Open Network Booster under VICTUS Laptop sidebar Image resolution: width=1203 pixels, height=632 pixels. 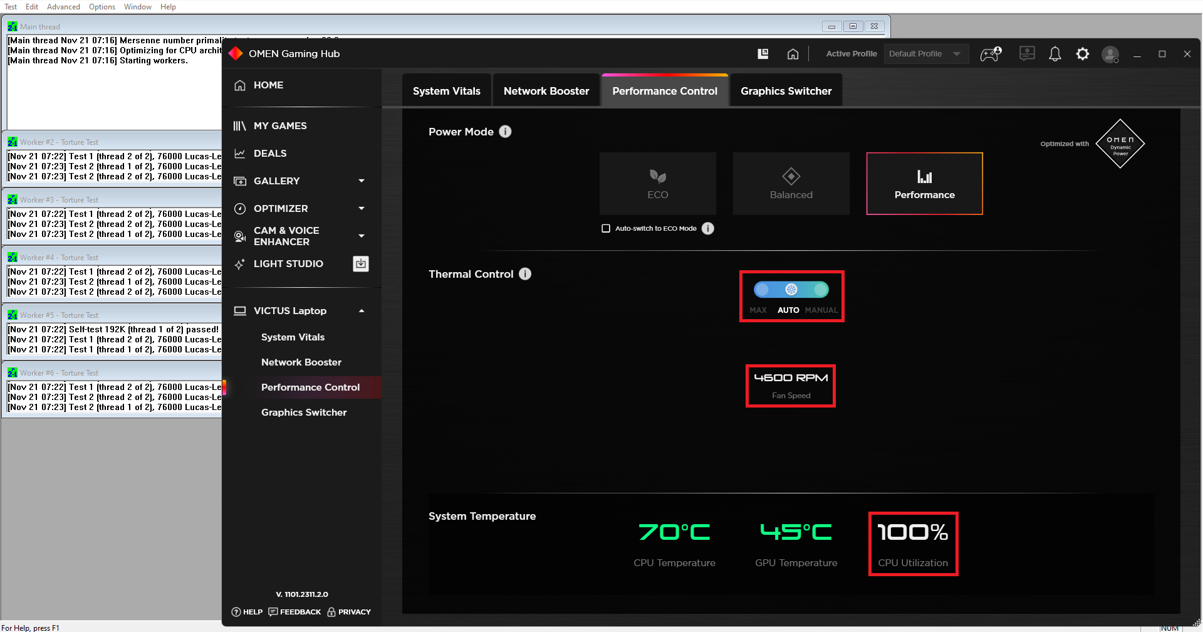[301, 362]
